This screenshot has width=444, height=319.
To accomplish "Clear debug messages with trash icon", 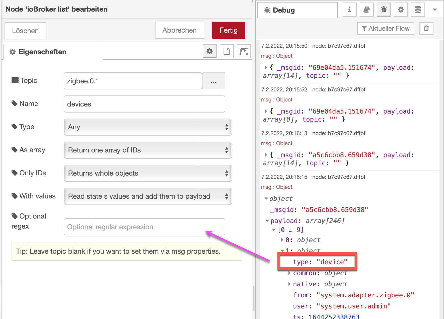I will click(x=426, y=28).
